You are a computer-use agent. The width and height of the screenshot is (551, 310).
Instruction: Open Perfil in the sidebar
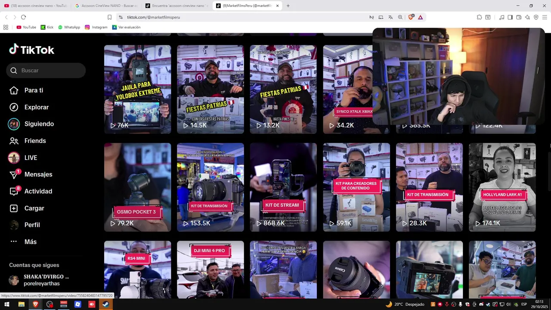tap(25, 225)
